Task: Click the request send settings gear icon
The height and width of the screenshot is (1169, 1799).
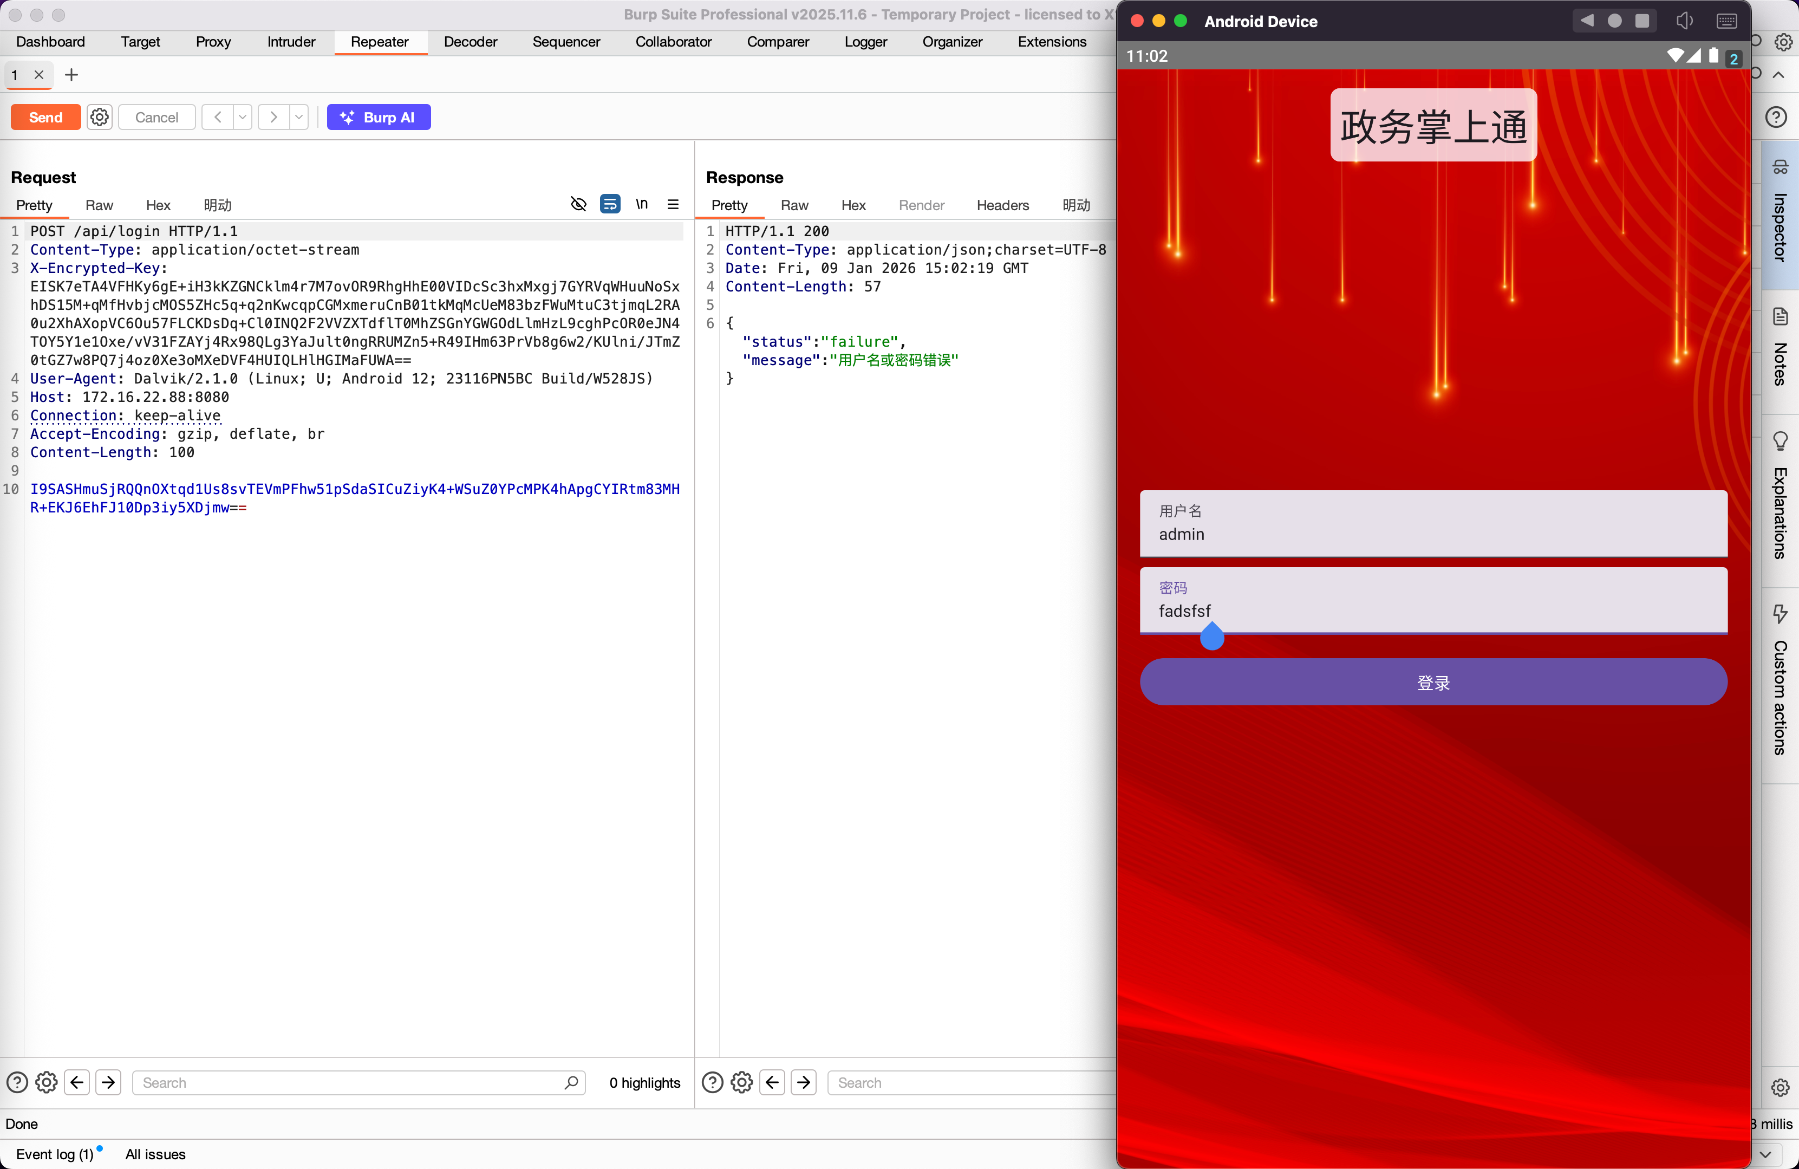Action: click(99, 117)
